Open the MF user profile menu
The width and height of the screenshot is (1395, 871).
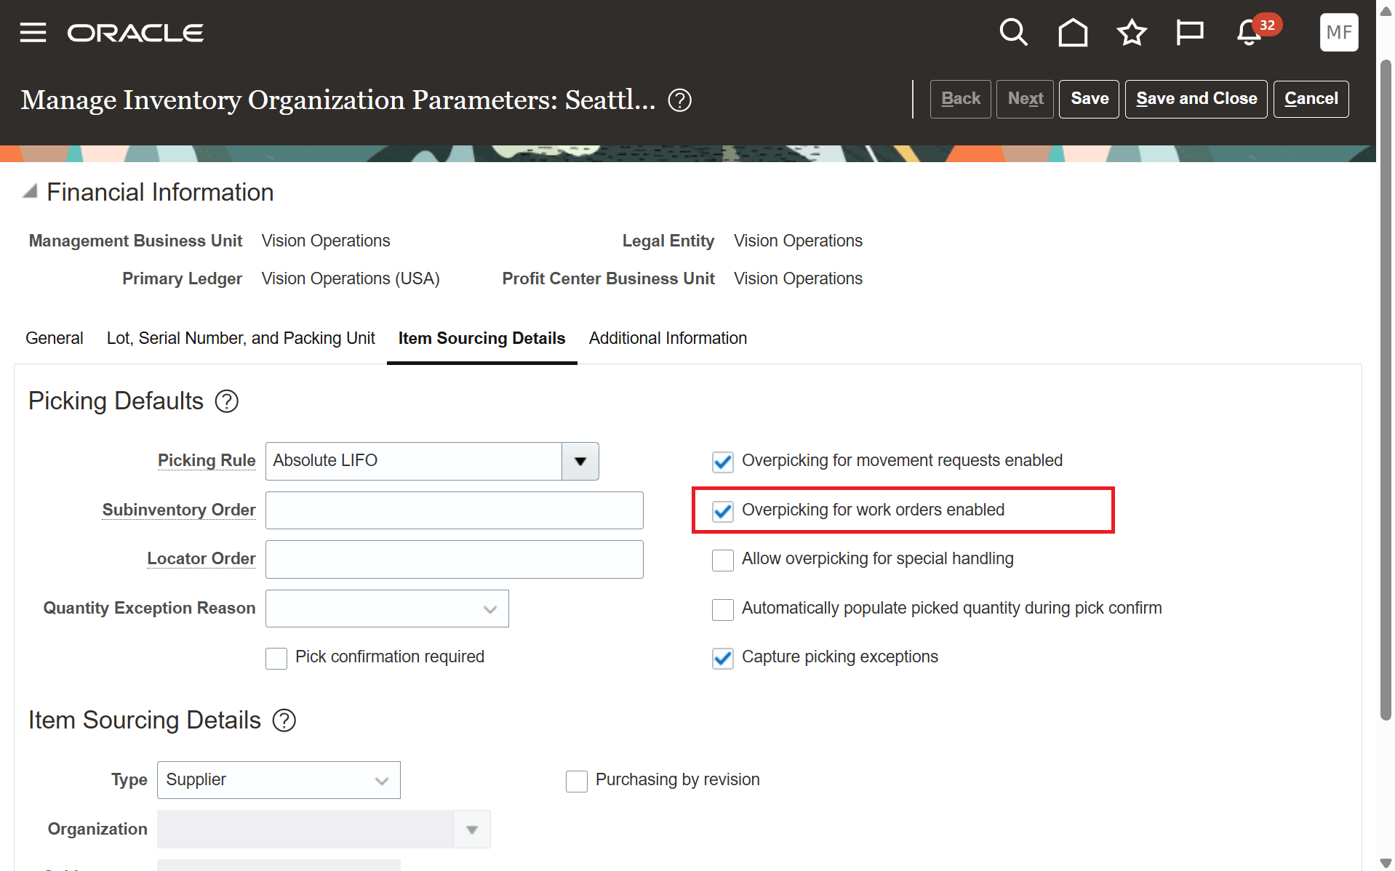[1339, 32]
